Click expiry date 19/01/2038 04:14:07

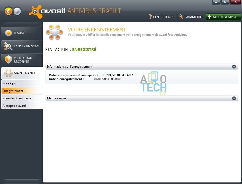click(118, 75)
